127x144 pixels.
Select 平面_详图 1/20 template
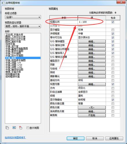tap(14, 67)
